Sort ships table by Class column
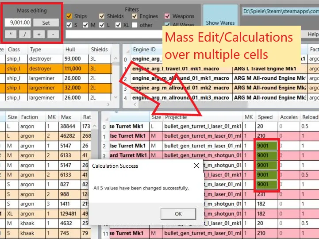Screen dimensions: 319x239 tap(17, 50)
